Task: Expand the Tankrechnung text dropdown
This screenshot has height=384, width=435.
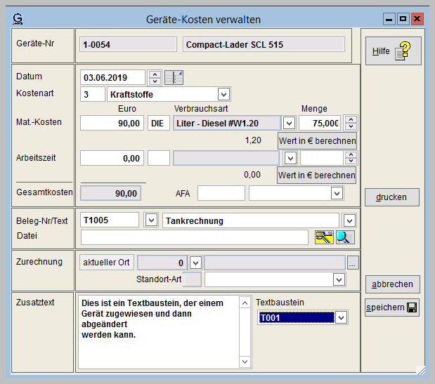Action: coord(349,220)
